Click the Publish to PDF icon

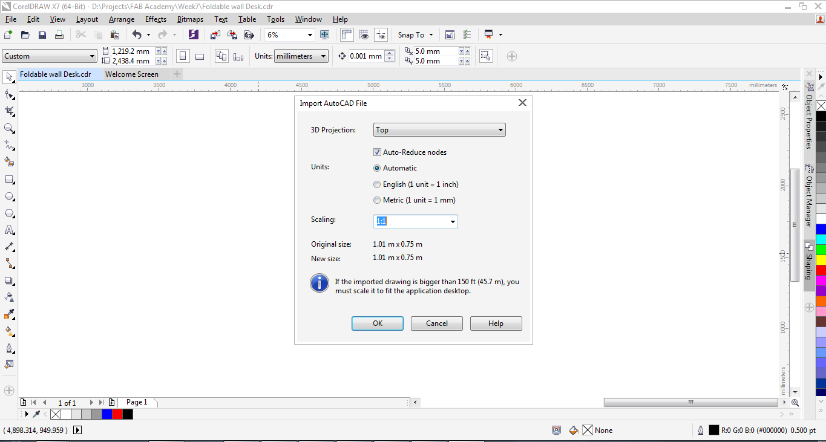click(x=248, y=34)
